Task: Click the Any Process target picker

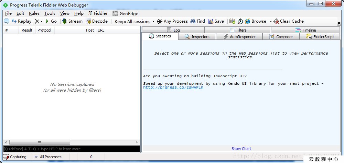Action: 172,21
